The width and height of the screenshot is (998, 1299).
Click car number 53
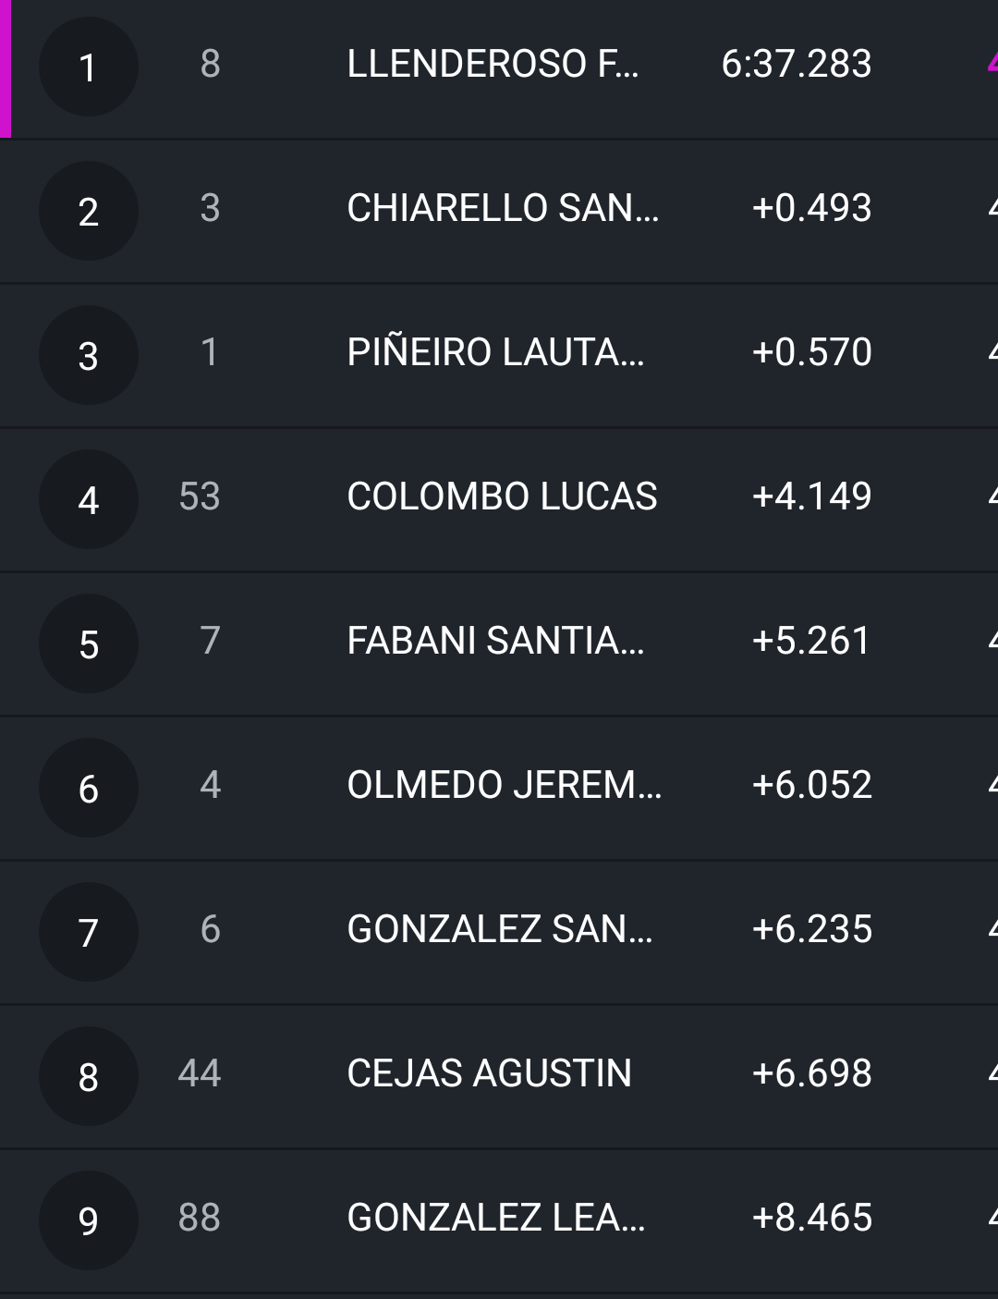click(200, 496)
